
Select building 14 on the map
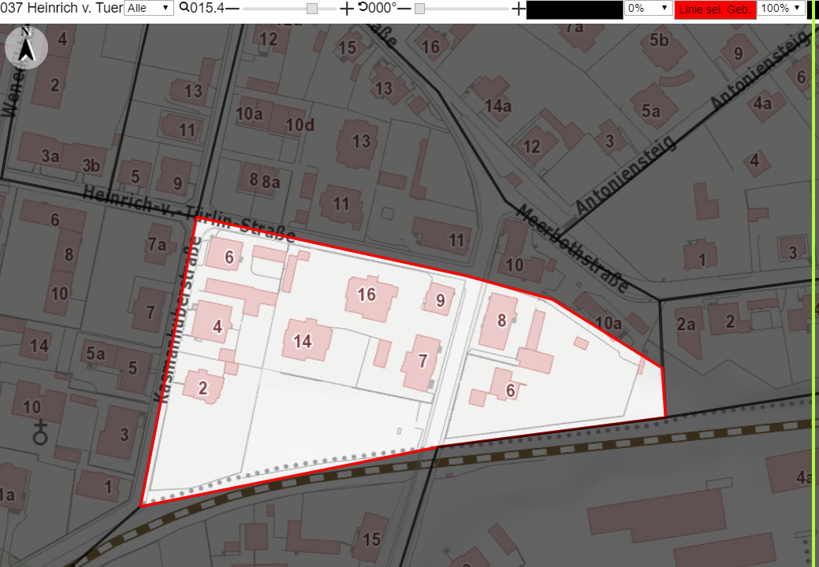pos(307,340)
